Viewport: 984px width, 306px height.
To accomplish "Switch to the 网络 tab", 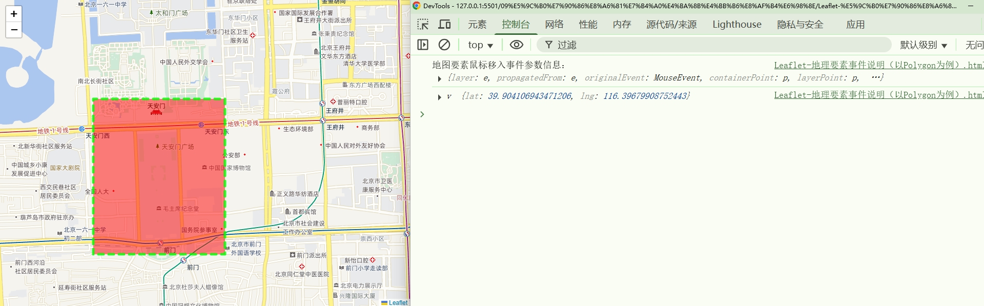I will [x=555, y=25].
